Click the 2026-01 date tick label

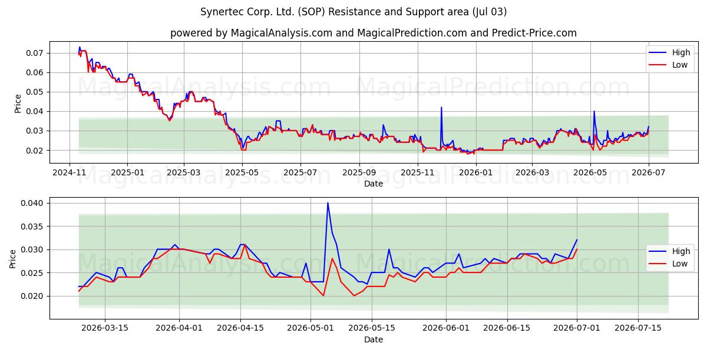(x=475, y=172)
